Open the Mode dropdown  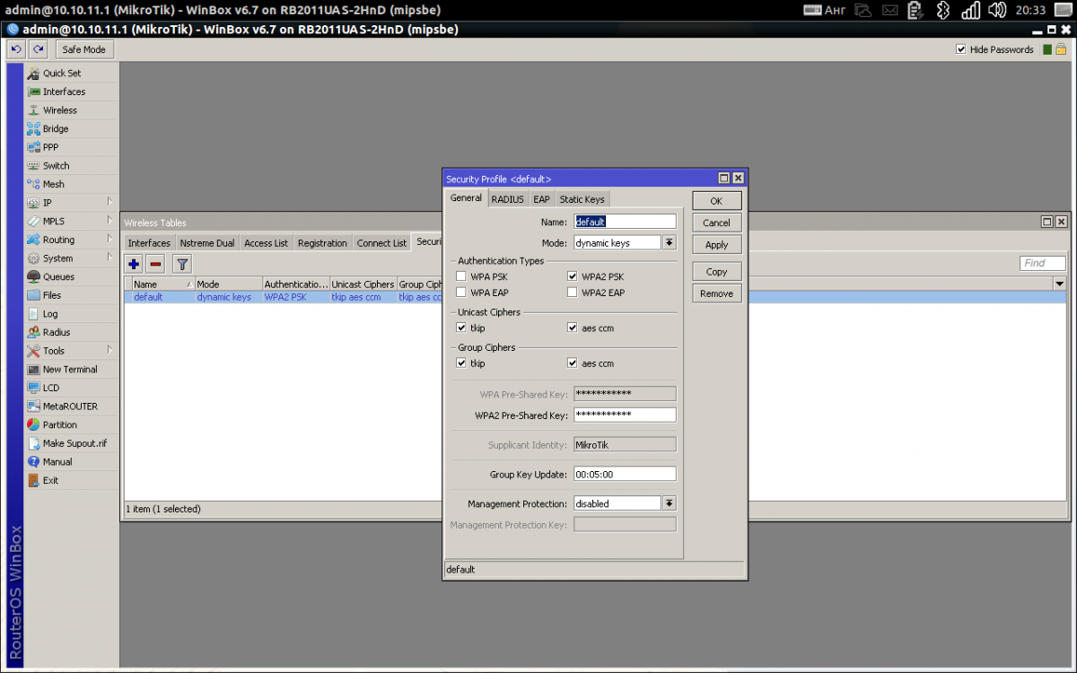[x=669, y=242]
